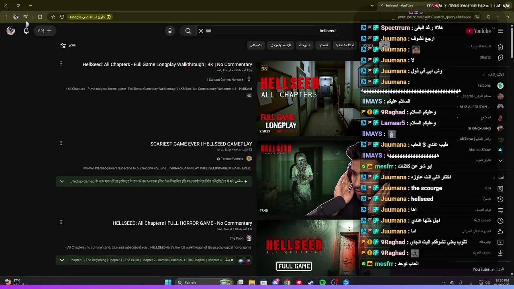This screenshot has width=514, height=289.
Task: Reload the YouTube results page
Action: [x=488, y=17]
